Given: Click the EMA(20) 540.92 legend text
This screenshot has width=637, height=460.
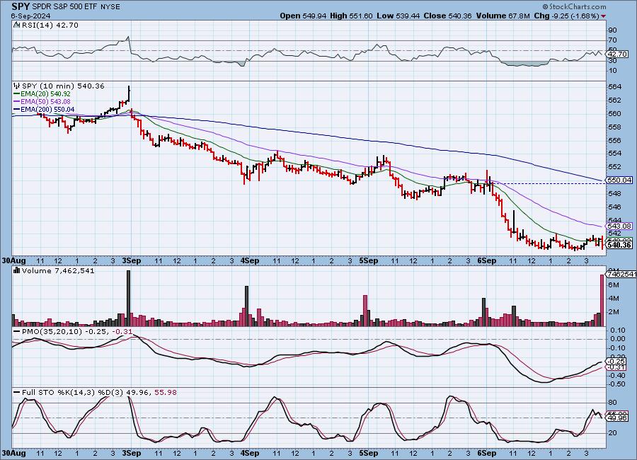Looking at the screenshot, I should (x=45, y=94).
